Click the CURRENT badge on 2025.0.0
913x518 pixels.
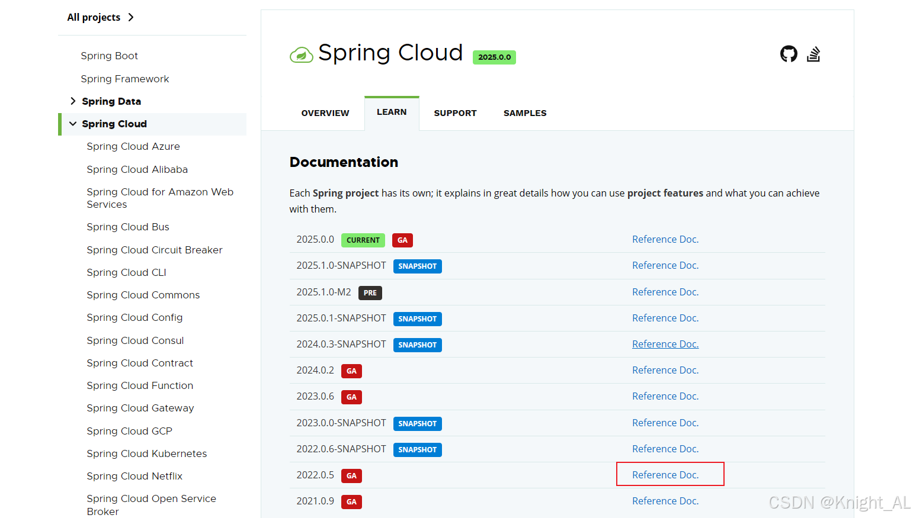tap(363, 240)
